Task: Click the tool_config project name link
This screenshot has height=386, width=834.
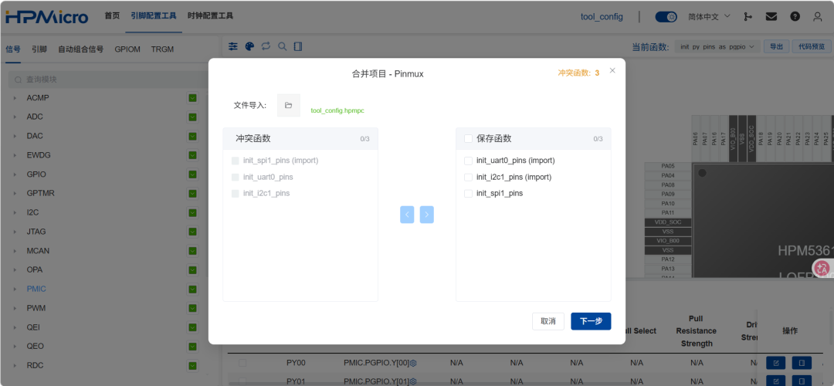Action: tap(602, 16)
